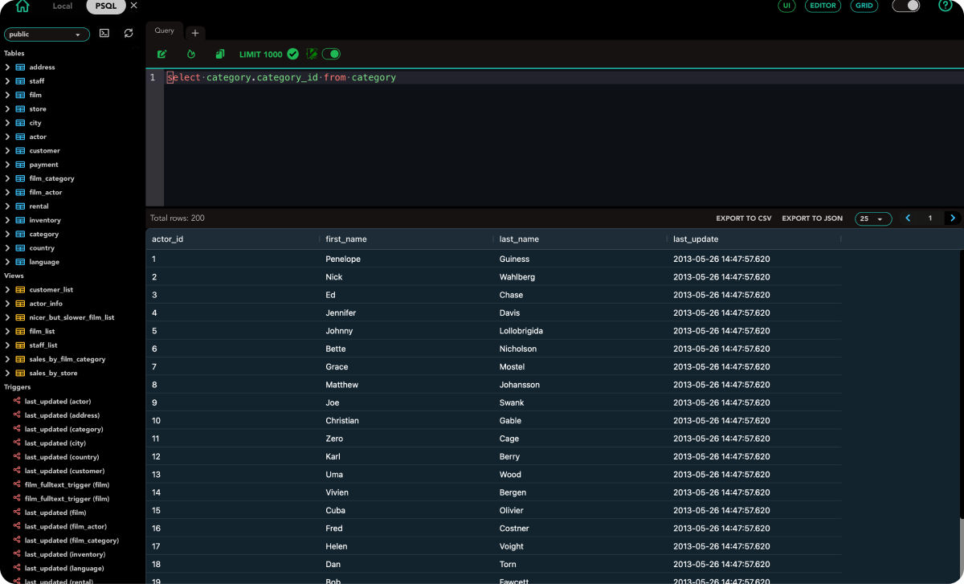Viewport: 964px width, 584px height.
Task: Click the film table icon
Action: 20,95
